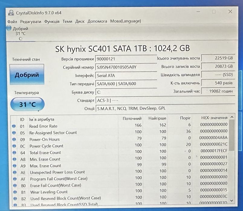Open the Файл menu
This screenshot has width=243, height=211.
[12, 21]
